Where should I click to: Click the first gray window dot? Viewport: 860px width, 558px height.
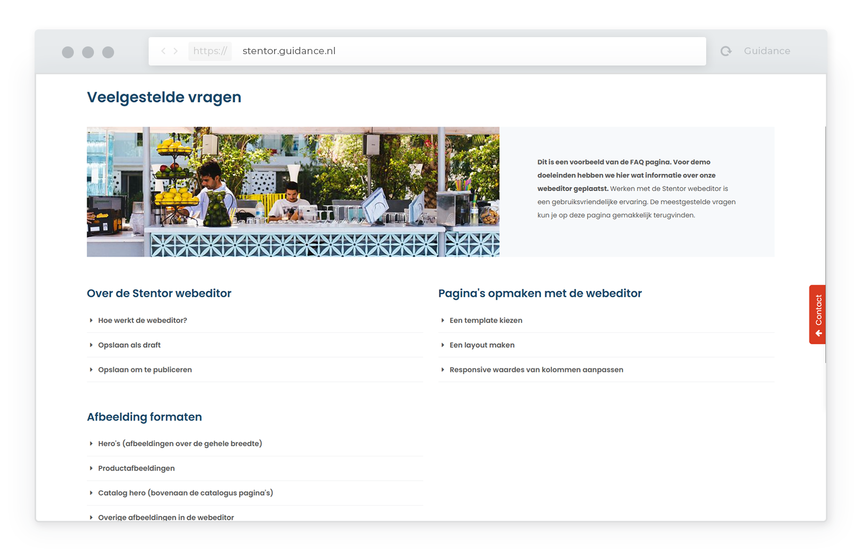point(68,53)
